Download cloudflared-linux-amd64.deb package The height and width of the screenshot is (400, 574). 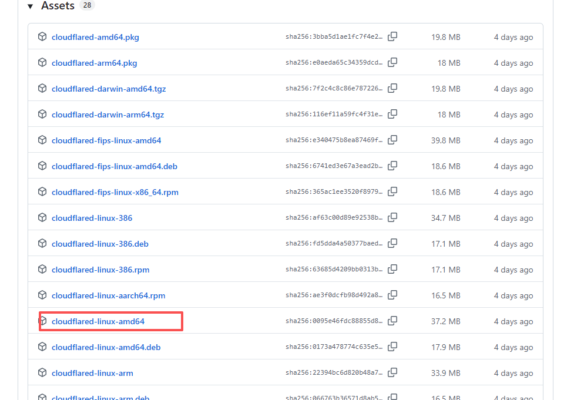click(x=106, y=347)
